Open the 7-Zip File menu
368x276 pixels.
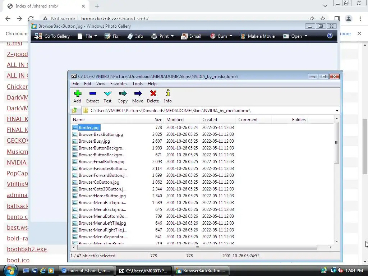coord(76,83)
